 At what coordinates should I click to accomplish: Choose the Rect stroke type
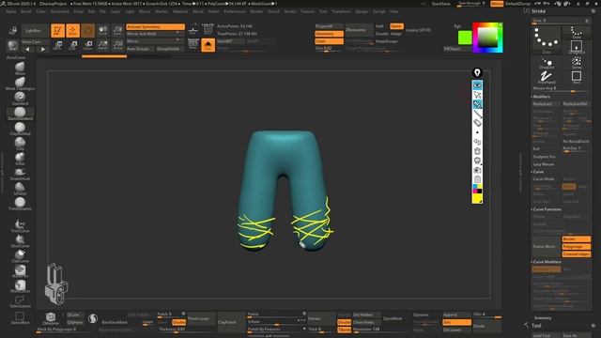577,77
